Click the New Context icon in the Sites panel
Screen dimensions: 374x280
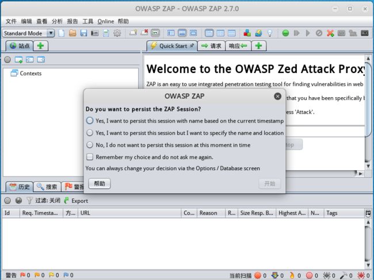coord(18,60)
